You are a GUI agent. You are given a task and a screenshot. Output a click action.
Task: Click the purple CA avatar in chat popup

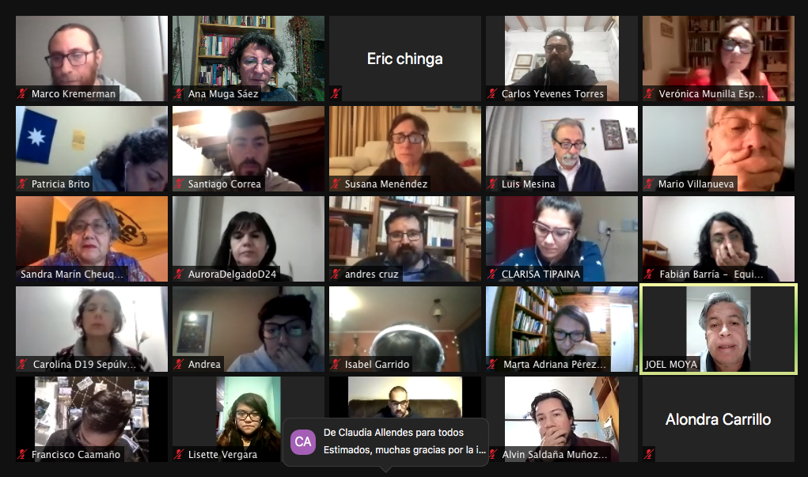point(303,442)
